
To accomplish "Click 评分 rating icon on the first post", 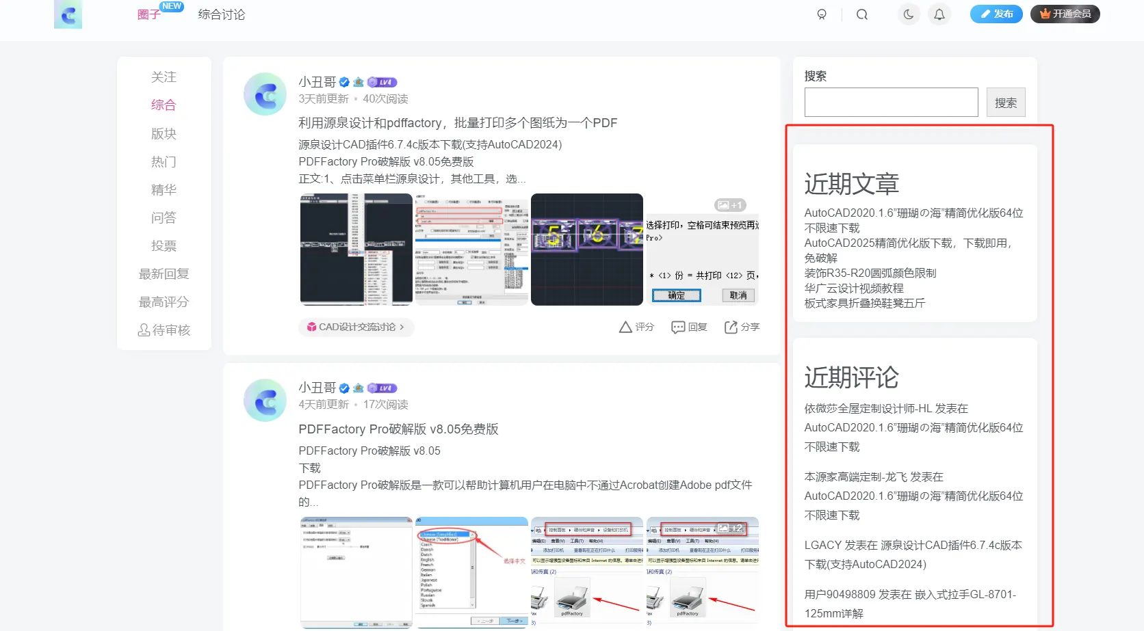I will coord(636,327).
